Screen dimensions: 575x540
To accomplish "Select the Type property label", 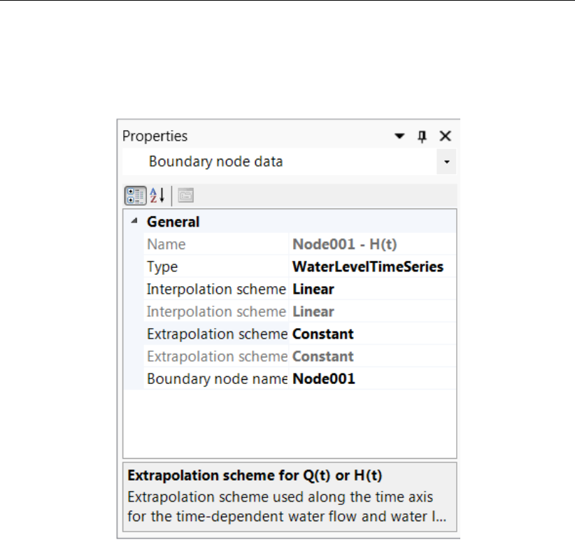I will point(162,267).
